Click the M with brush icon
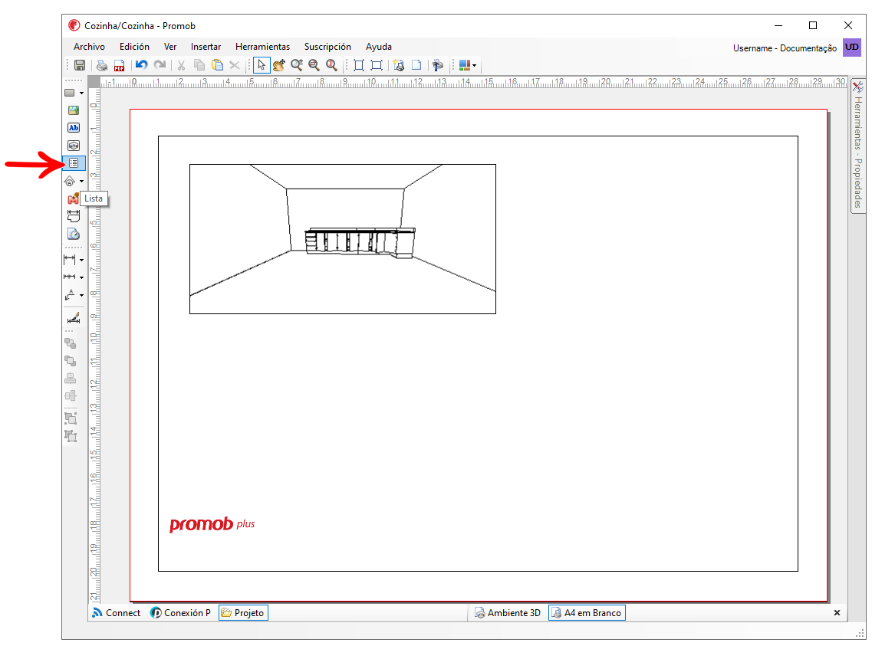 pos(73,198)
